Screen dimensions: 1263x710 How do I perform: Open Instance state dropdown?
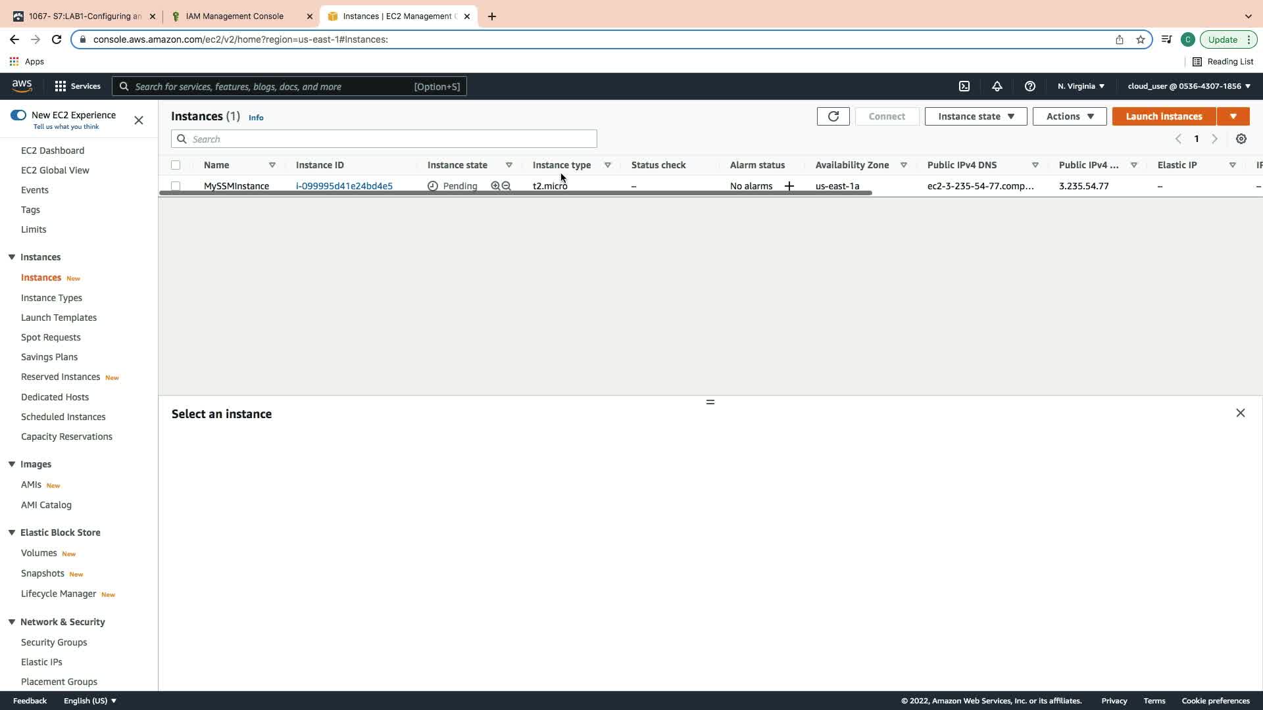point(976,116)
